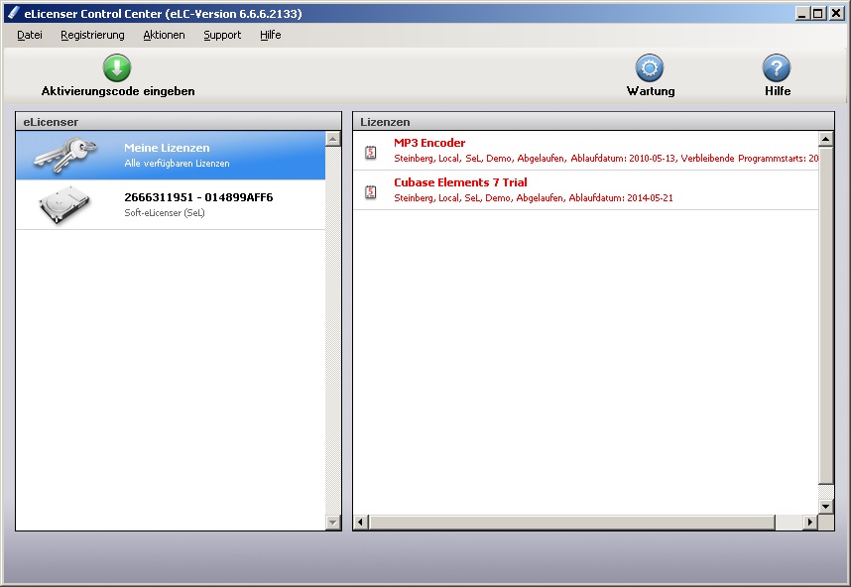The height and width of the screenshot is (587, 851).
Task: Open the Aktionen menu
Action: 164,36
